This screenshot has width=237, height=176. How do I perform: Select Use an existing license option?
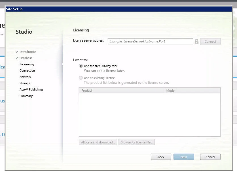[81, 78]
